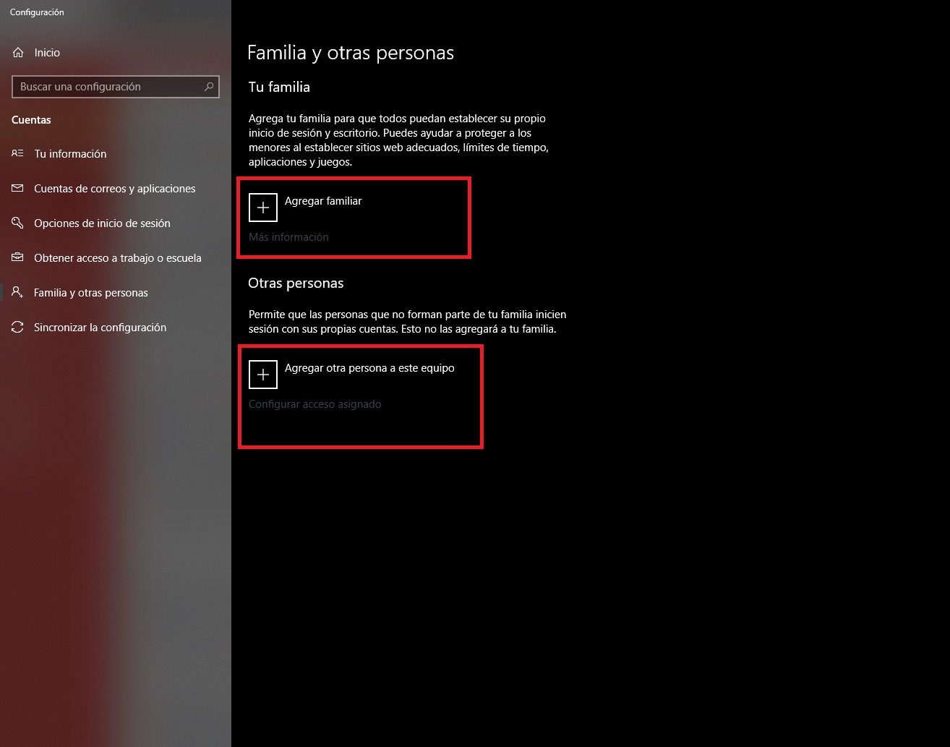950x747 pixels.
Task: Click Agregar otra persona a este equipo label
Action: coord(369,368)
